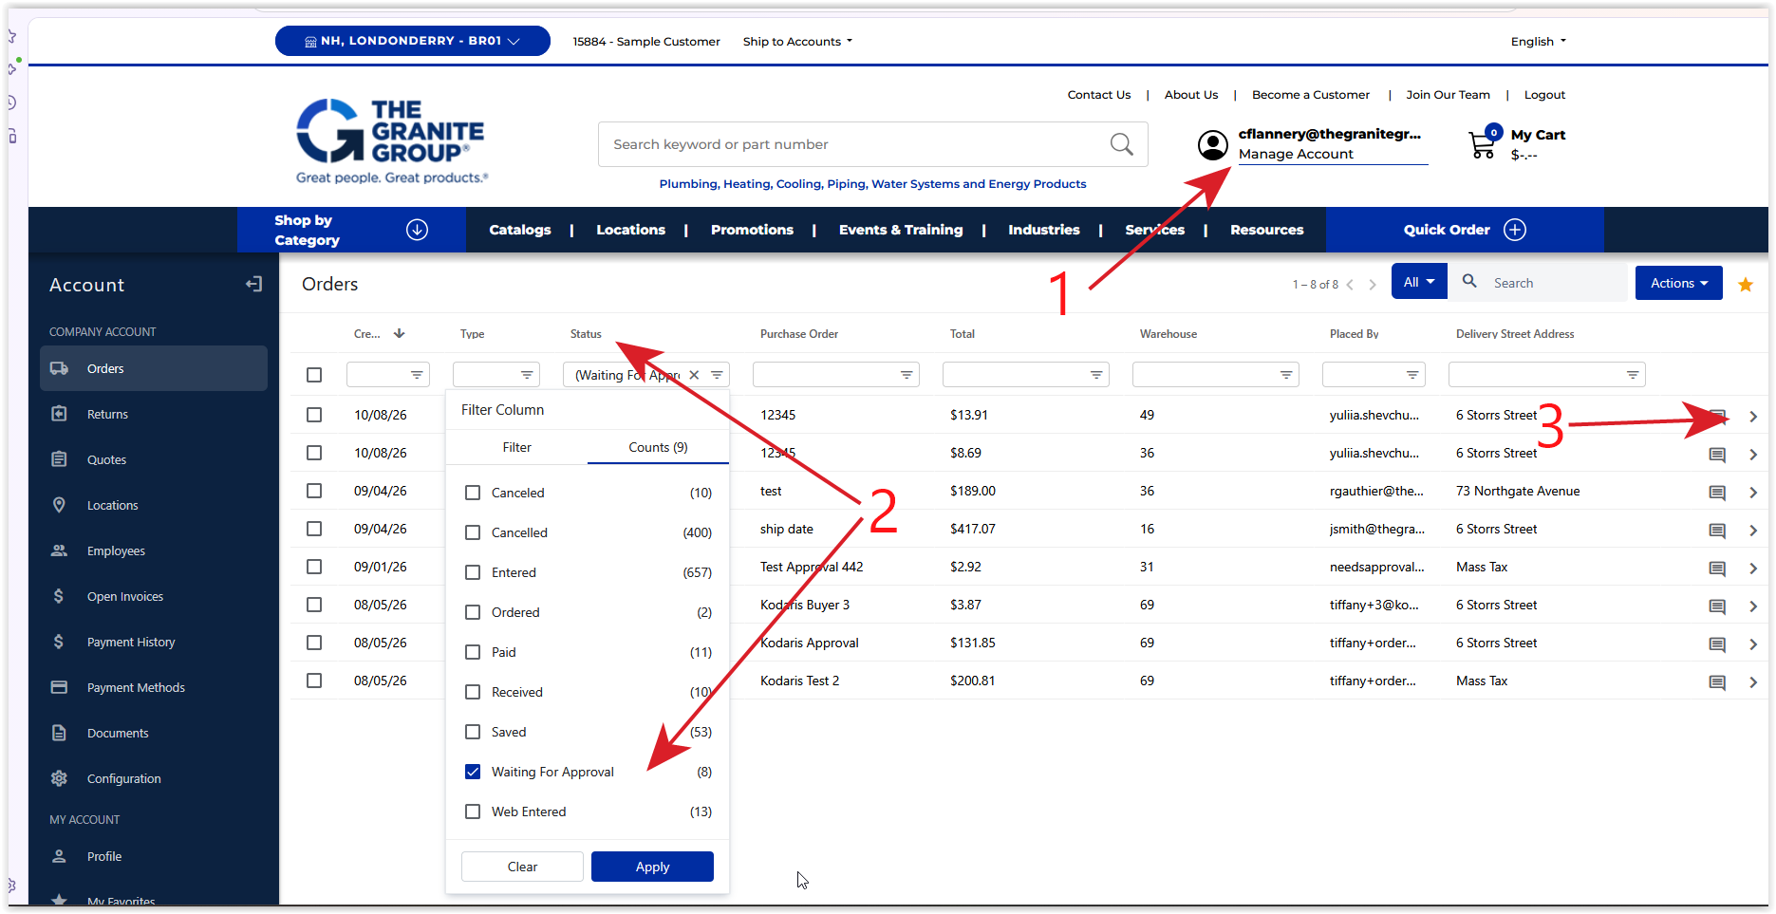The width and height of the screenshot is (1776, 914).
Task: Switch to the Filter tab
Action: (x=516, y=447)
